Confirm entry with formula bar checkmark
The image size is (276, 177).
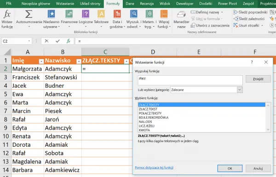[57, 41]
